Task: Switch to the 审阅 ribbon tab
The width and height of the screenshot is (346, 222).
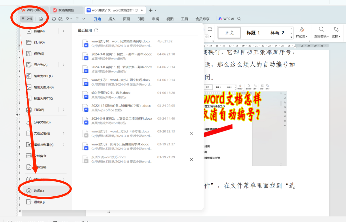Action: 155,19
